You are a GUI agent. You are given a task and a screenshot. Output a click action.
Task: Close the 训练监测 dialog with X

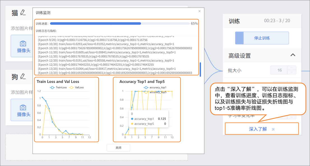tap(200, 11)
